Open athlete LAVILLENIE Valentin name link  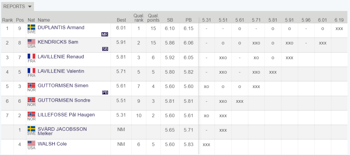[x=61, y=71]
